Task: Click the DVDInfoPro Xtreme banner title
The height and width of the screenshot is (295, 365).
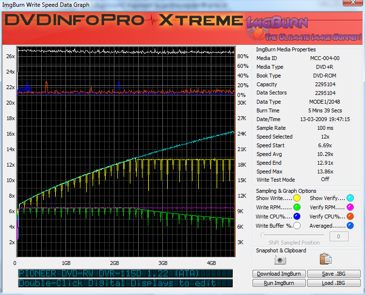Action: point(124,20)
